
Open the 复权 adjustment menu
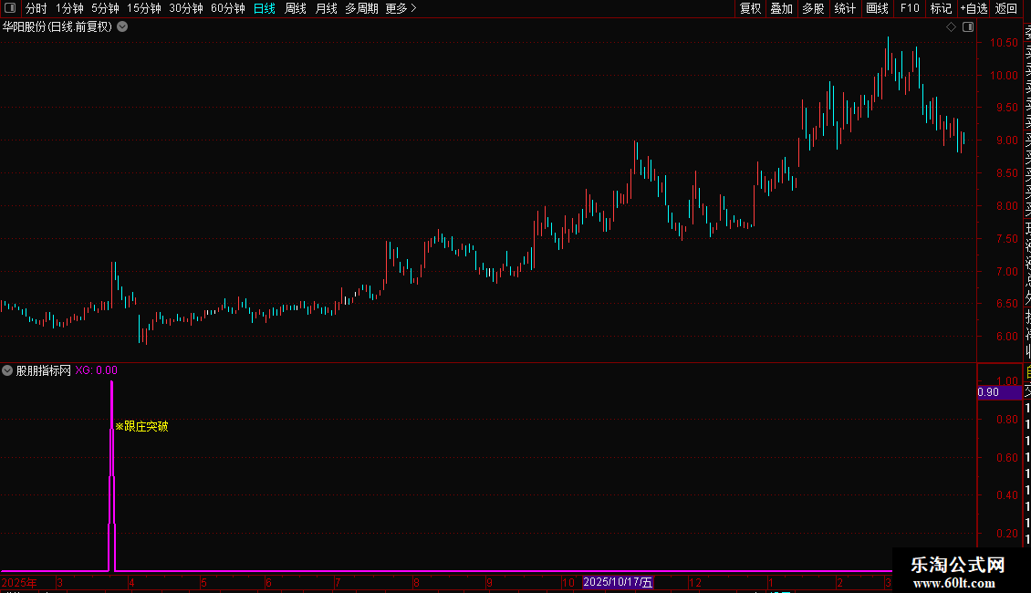click(x=750, y=8)
